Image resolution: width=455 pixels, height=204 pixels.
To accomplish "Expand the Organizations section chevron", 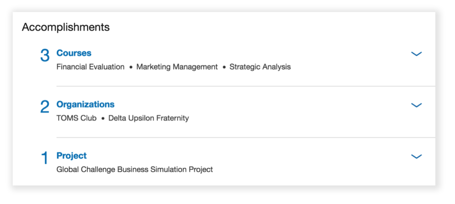I will [x=416, y=105].
